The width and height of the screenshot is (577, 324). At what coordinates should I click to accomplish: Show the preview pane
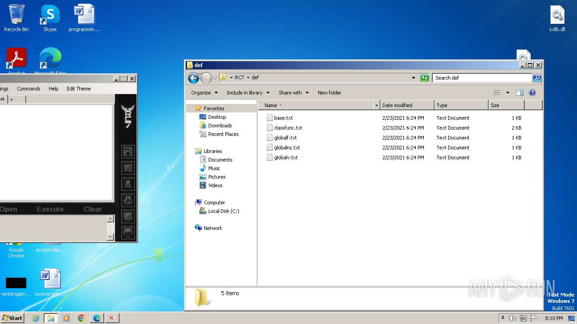pos(519,93)
